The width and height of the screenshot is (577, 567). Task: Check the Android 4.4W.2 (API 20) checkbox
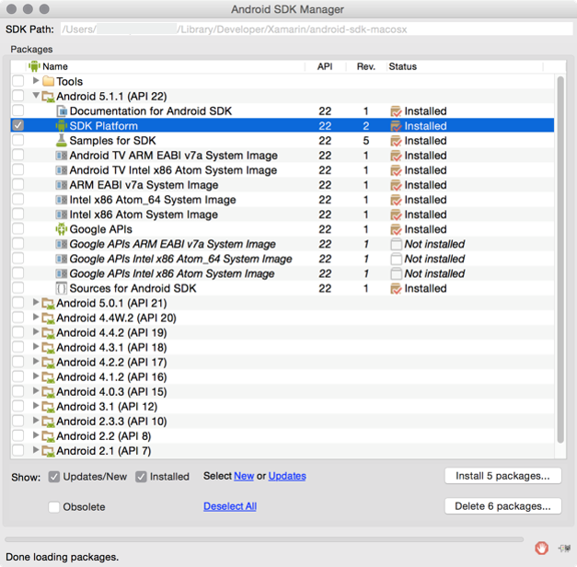[18, 317]
